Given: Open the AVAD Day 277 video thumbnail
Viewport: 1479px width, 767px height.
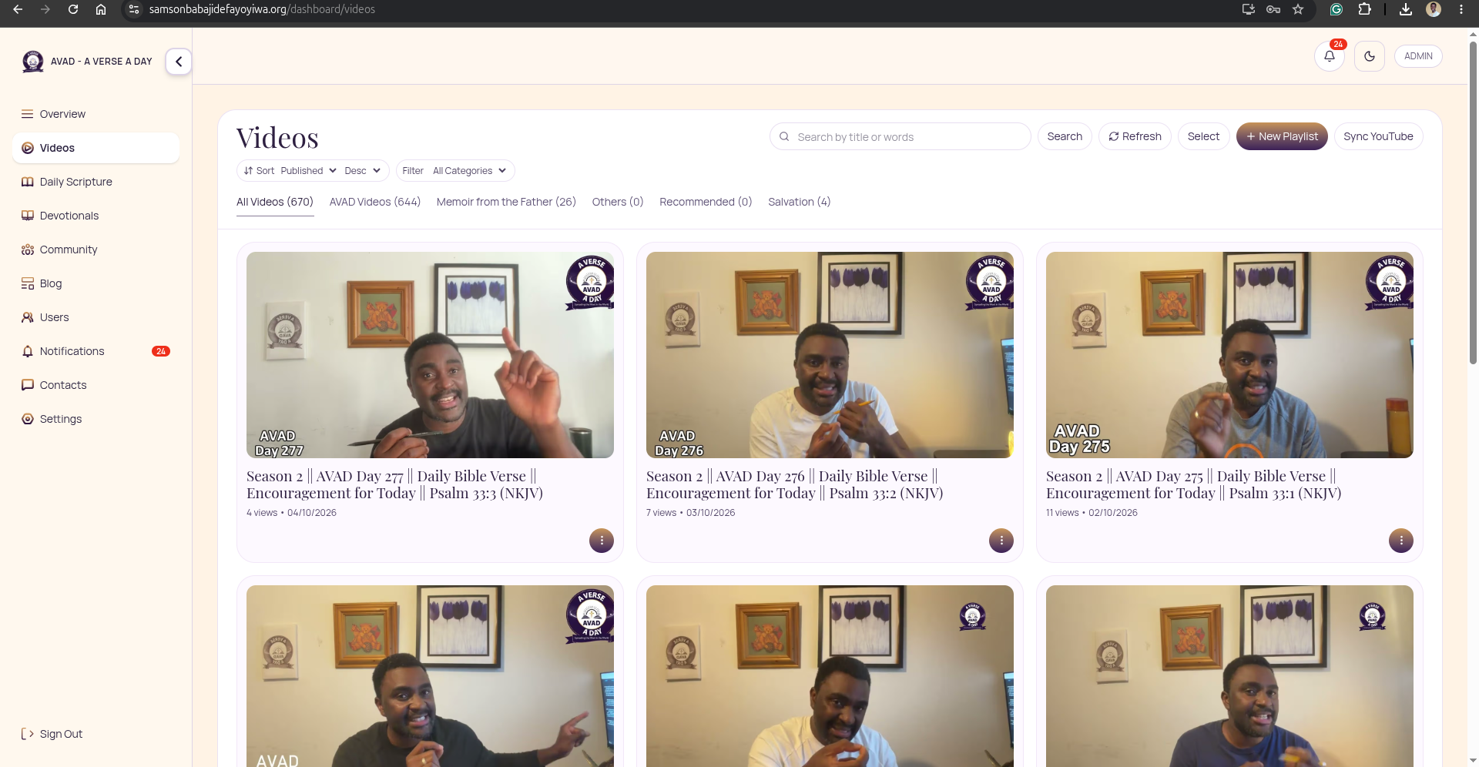Looking at the screenshot, I should point(430,355).
